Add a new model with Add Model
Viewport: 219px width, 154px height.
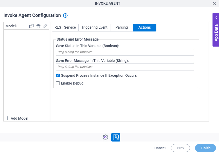[x=17, y=118]
